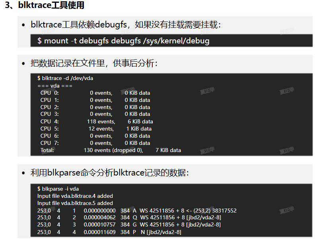Click the Total 130 events summary line
Image resolution: width=315 pixels, height=240 pixels.
click(111, 150)
